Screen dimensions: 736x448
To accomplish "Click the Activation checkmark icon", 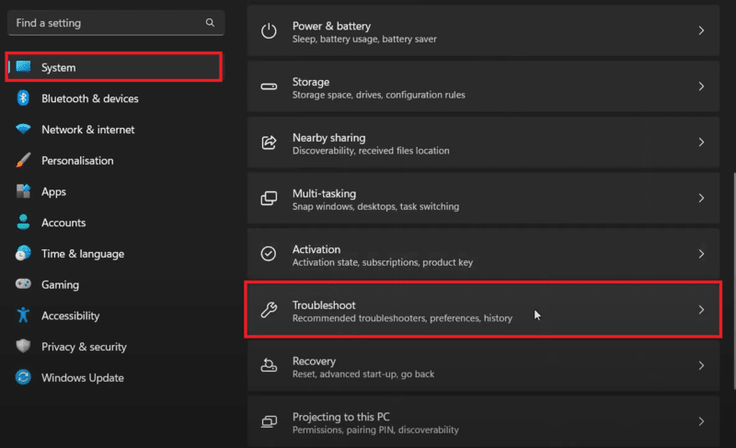I will tap(269, 254).
